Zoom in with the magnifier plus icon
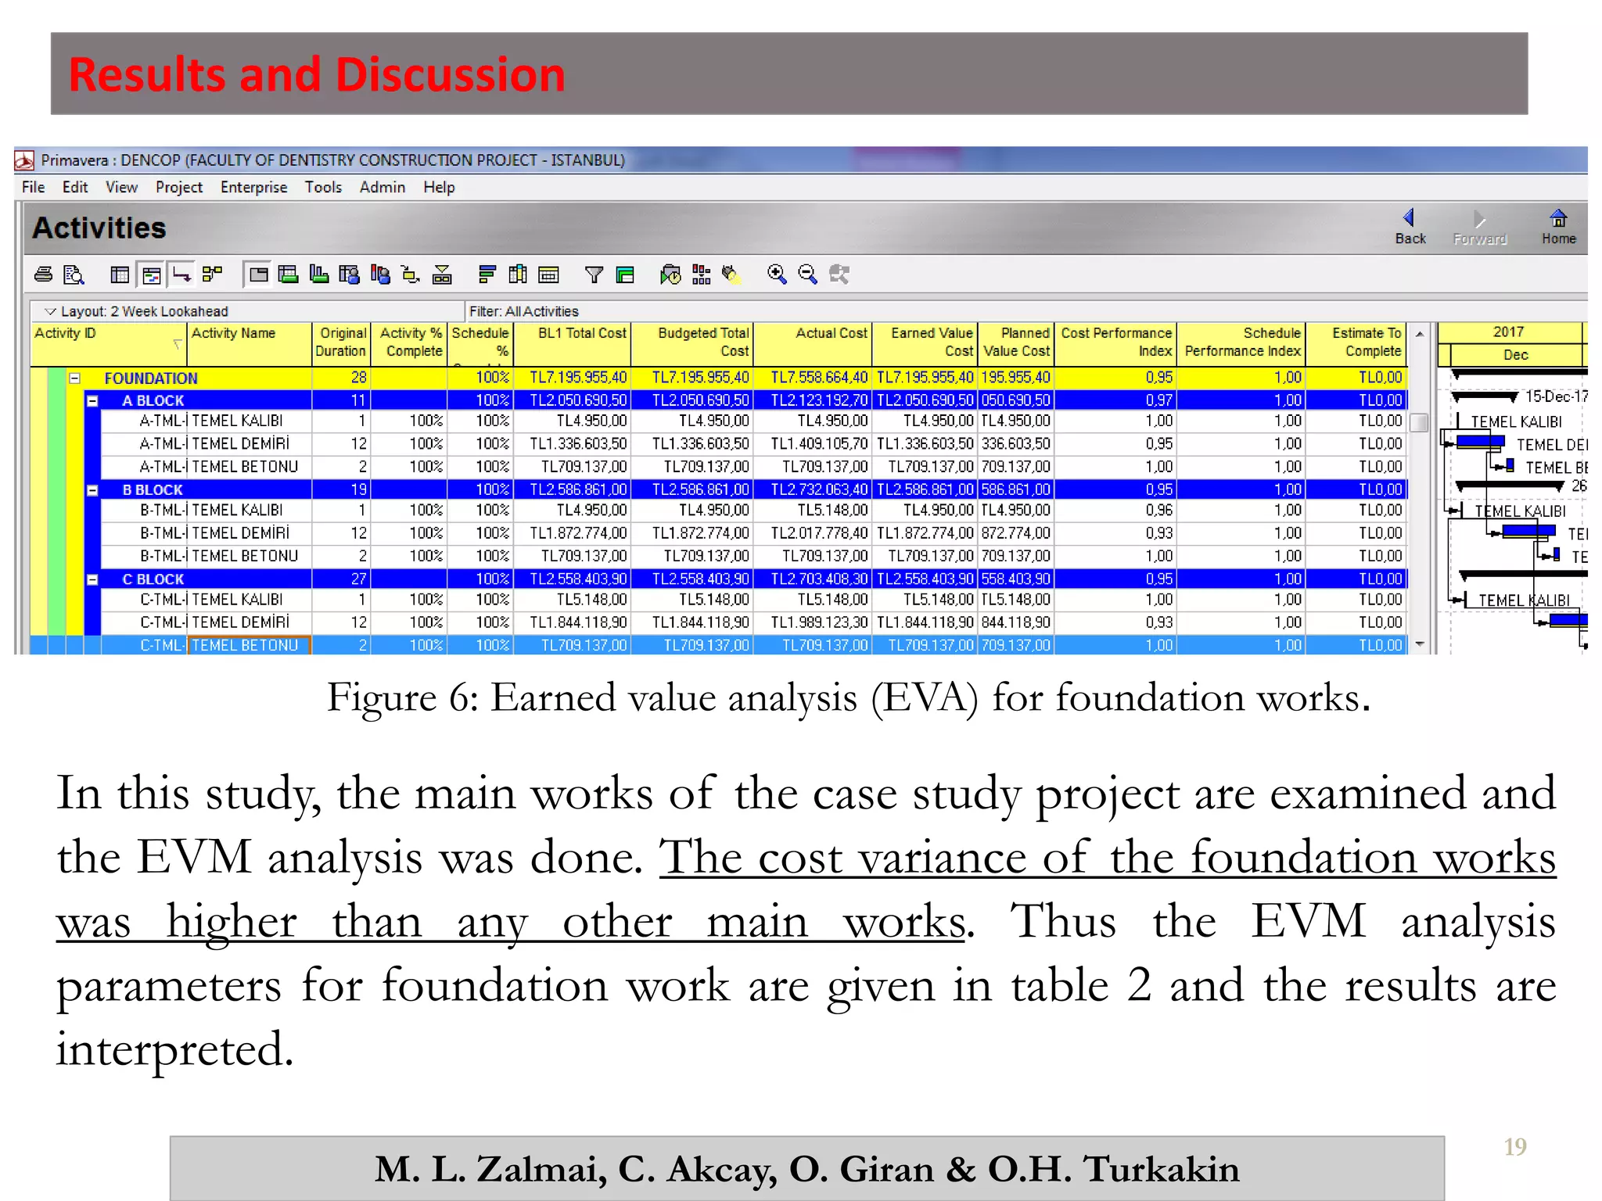Screen dimensions: 1602x1201 click(x=777, y=274)
